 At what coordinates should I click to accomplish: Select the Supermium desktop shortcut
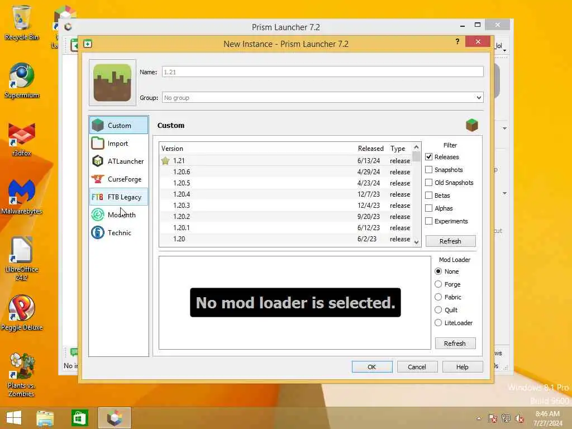click(22, 81)
